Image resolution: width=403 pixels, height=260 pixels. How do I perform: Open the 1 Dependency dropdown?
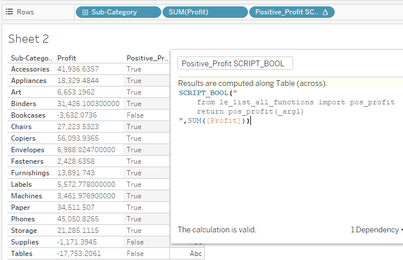376,229
